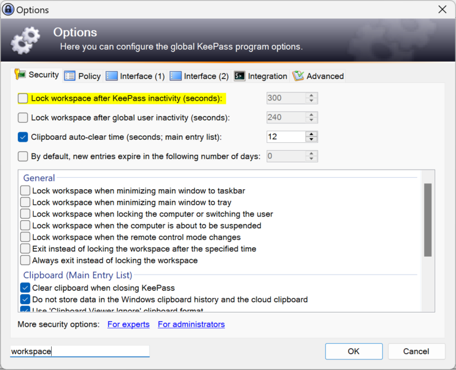The image size is (456, 370).
Task: Check lock when remote control mode changes
Action: 25,237
